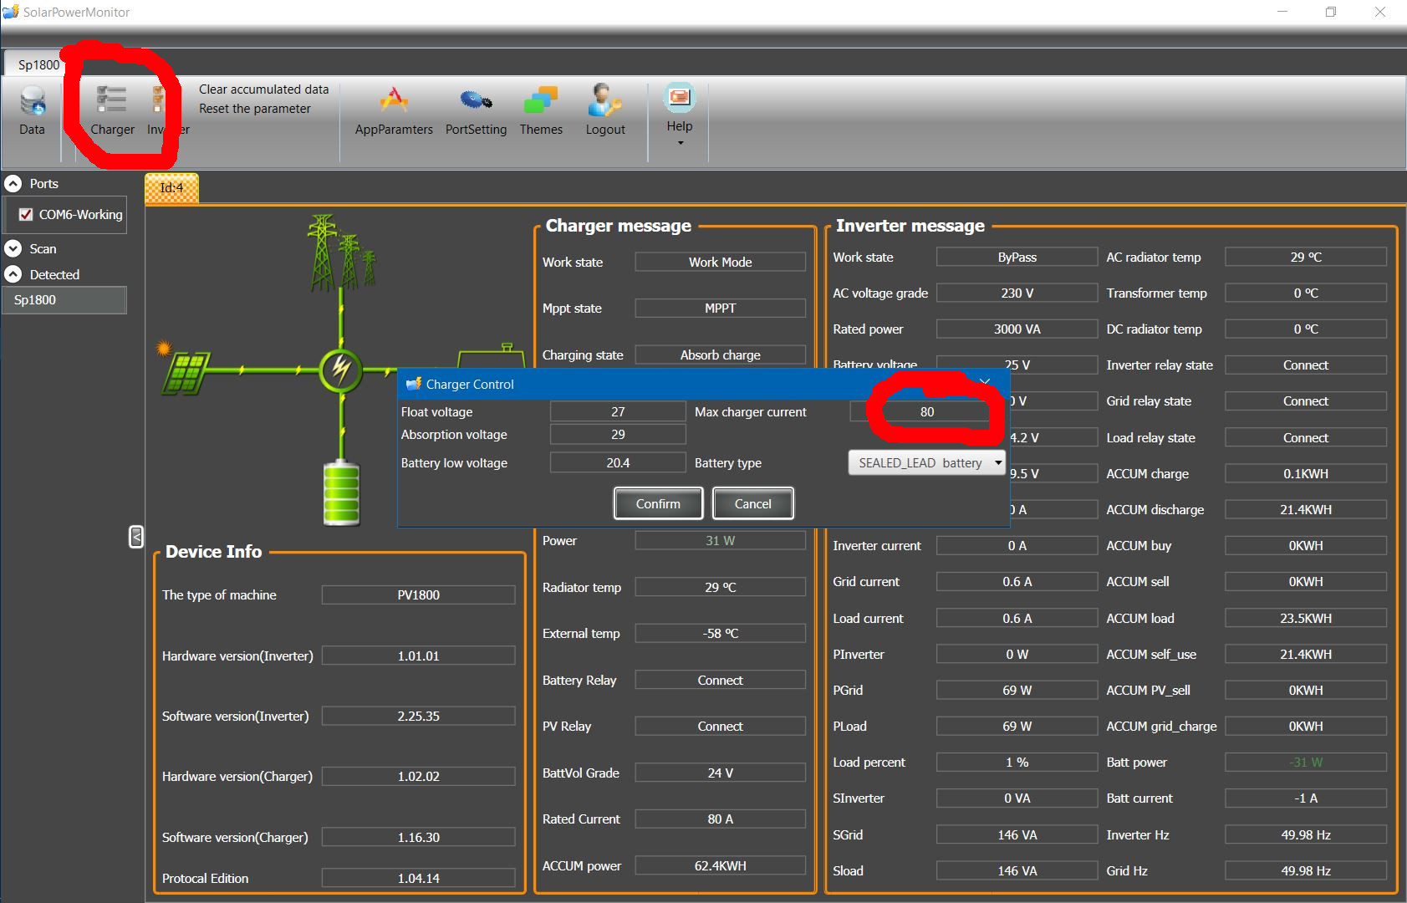Open the PortSetting tool
Image resolution: width=1407 pixels, height=903 pixels.
tap(476, 110)
